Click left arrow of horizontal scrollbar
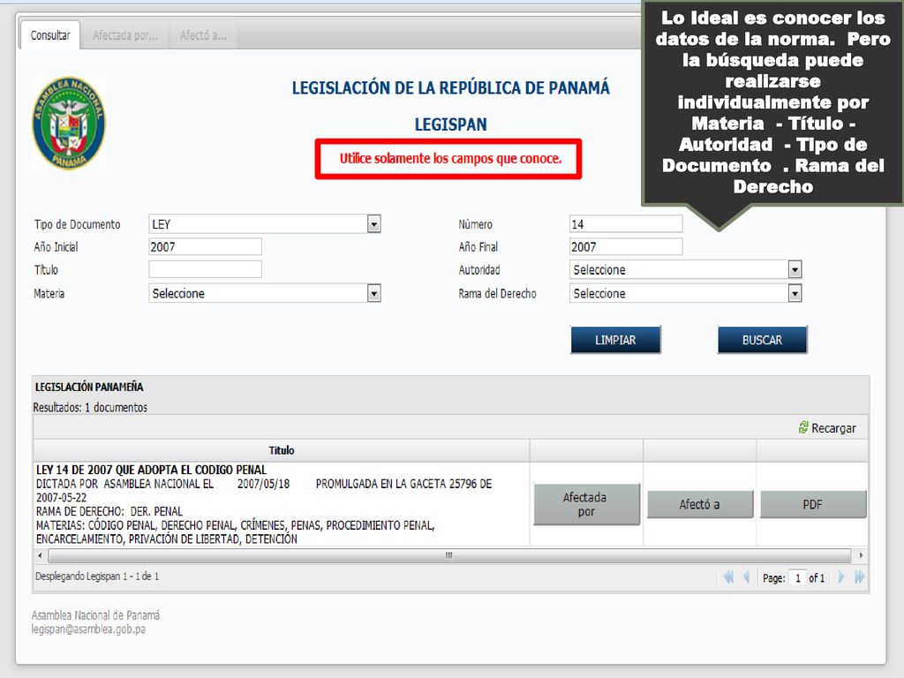The height and width of the screenshot is (678, 904). 40,556
